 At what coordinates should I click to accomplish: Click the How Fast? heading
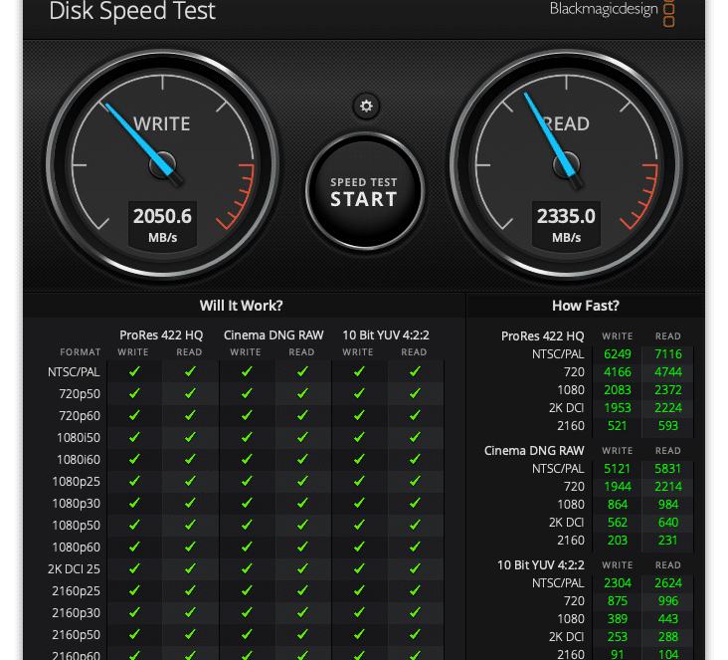586,306
